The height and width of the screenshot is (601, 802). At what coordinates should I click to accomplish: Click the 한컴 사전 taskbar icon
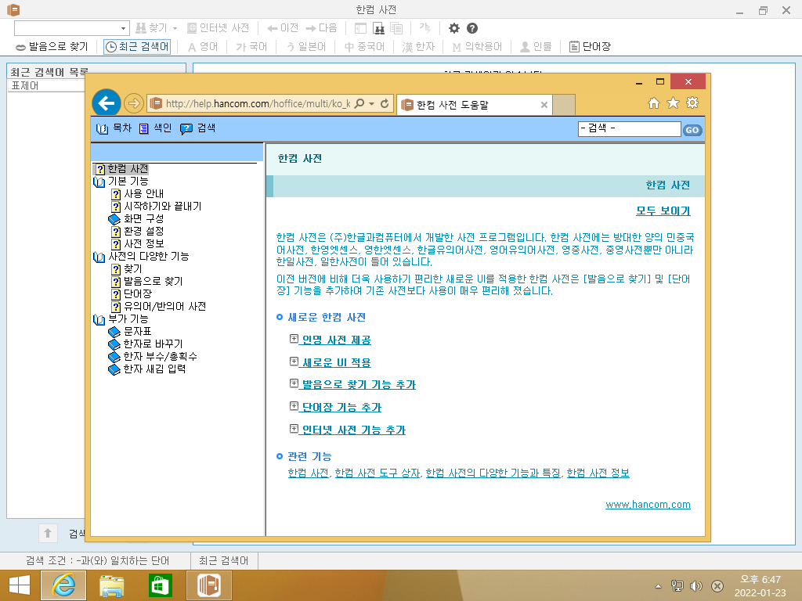(209, 585)
